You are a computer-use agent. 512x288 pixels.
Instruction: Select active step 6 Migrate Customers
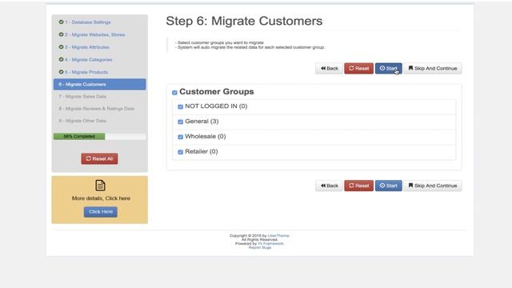coord(99,84)
